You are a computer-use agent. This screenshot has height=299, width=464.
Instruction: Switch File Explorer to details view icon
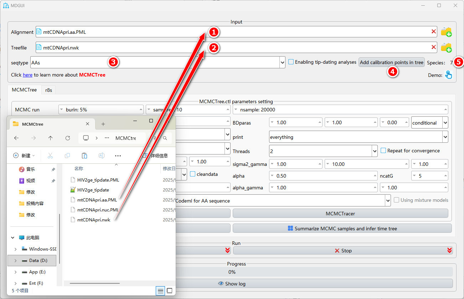(161, 291)
